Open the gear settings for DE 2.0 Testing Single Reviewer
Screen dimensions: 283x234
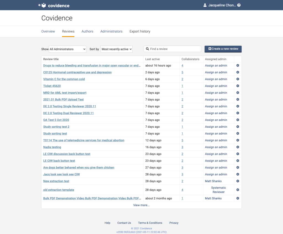coord(238,106)
